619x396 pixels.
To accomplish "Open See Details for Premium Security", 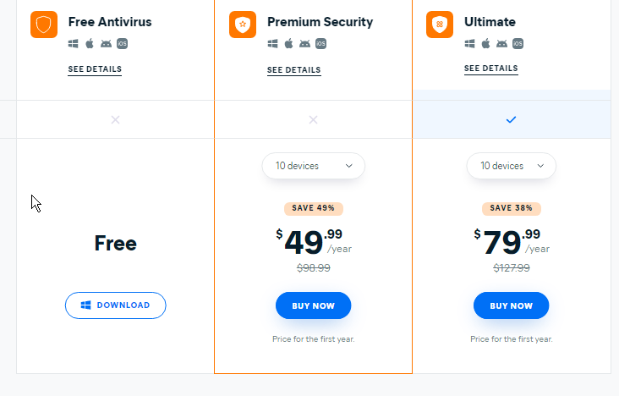I will 293,70.
